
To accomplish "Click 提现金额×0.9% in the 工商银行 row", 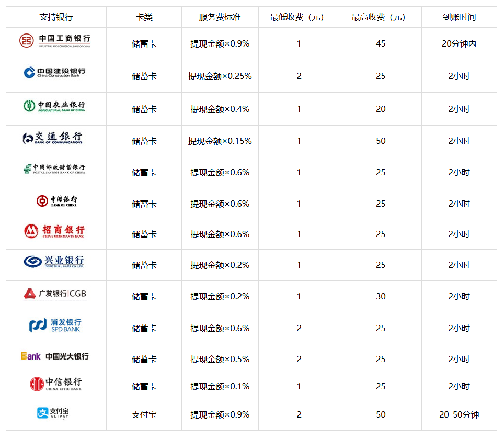I will pyautogui.click(x=220, y=44).
